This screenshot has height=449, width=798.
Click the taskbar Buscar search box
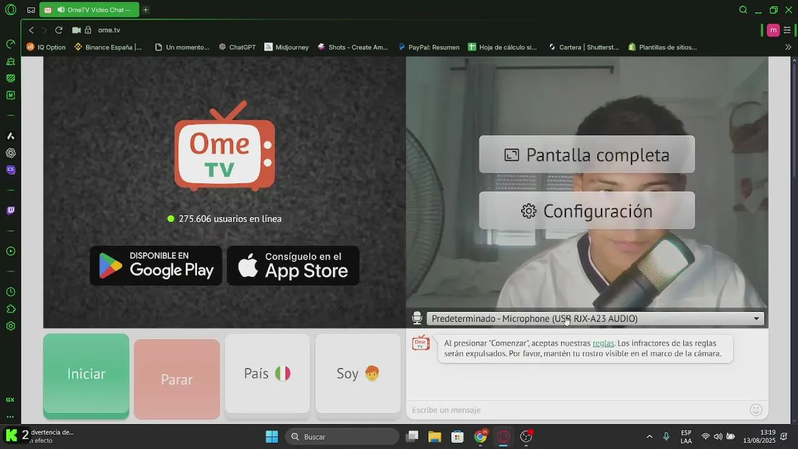click(x=342, y=437)
